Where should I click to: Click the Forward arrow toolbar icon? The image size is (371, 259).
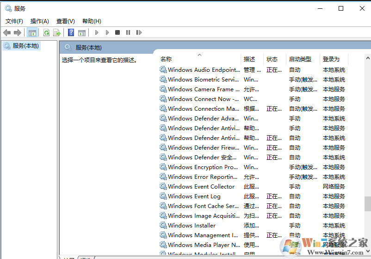18,32
